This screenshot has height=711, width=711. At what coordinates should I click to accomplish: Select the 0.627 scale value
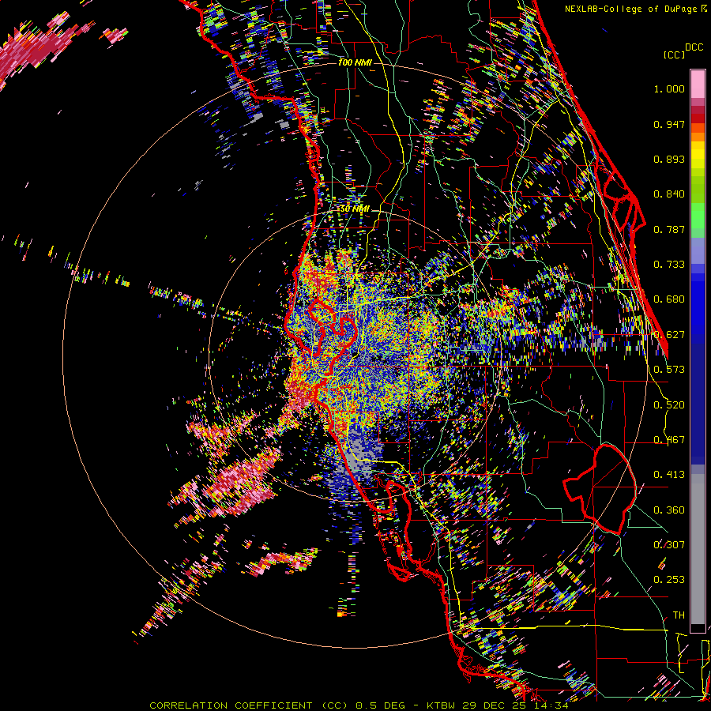tap(669, 335)
